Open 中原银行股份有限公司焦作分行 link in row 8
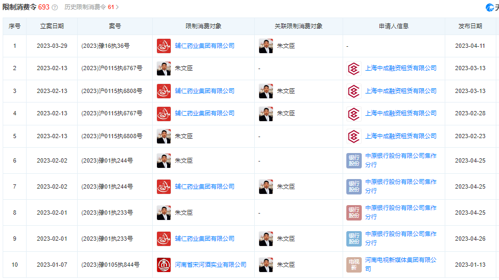Image resolution: width=499 pixels, height=280 pixels. [x=401, y=213]
